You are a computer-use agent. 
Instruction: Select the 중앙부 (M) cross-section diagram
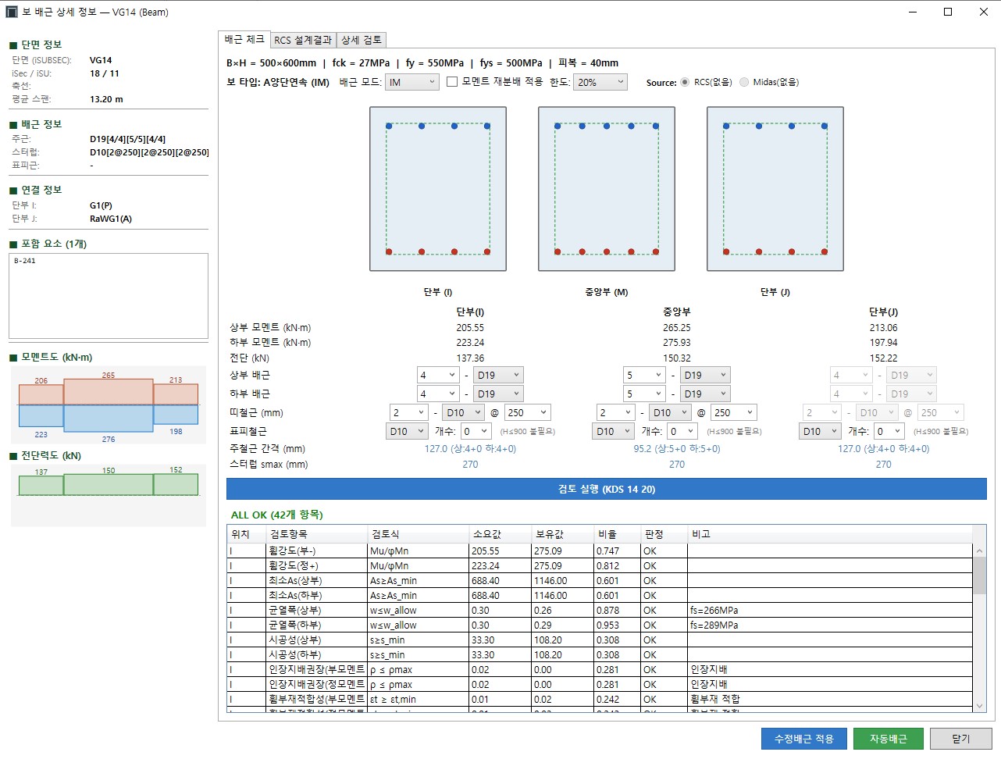coord(607,189)
